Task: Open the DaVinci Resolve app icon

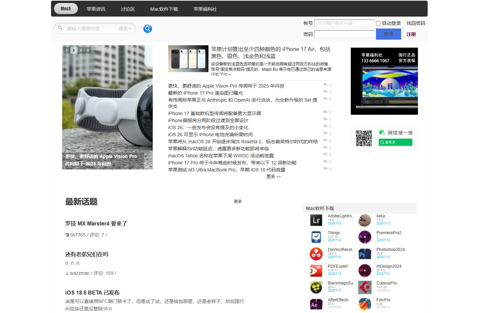Action: (x=316, y=254)
